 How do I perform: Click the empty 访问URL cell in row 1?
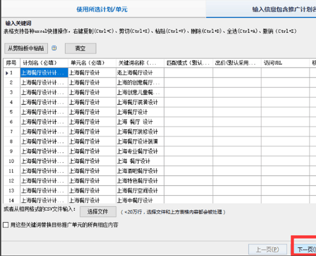(285, 72)
